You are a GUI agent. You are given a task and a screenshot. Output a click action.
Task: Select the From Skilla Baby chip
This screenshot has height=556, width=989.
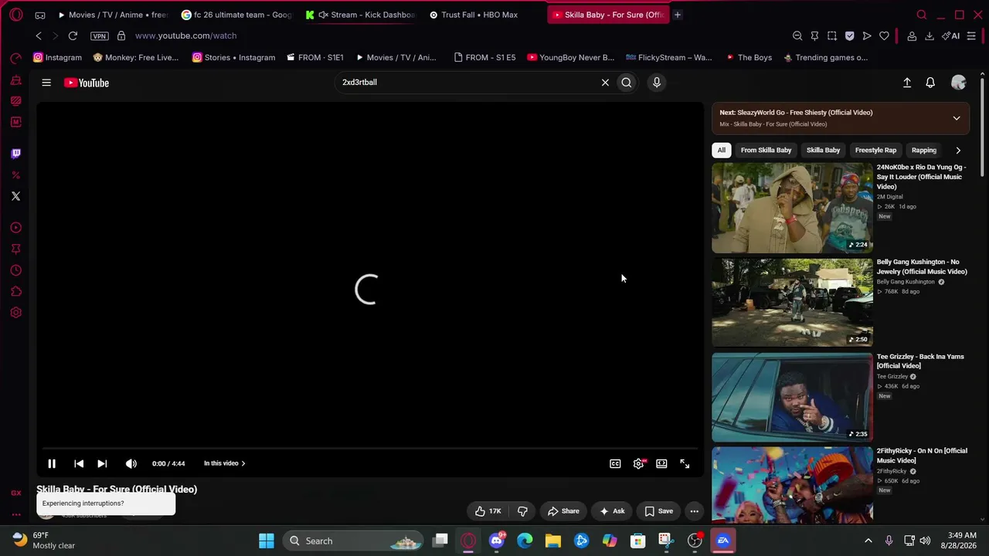pos(766,151)
